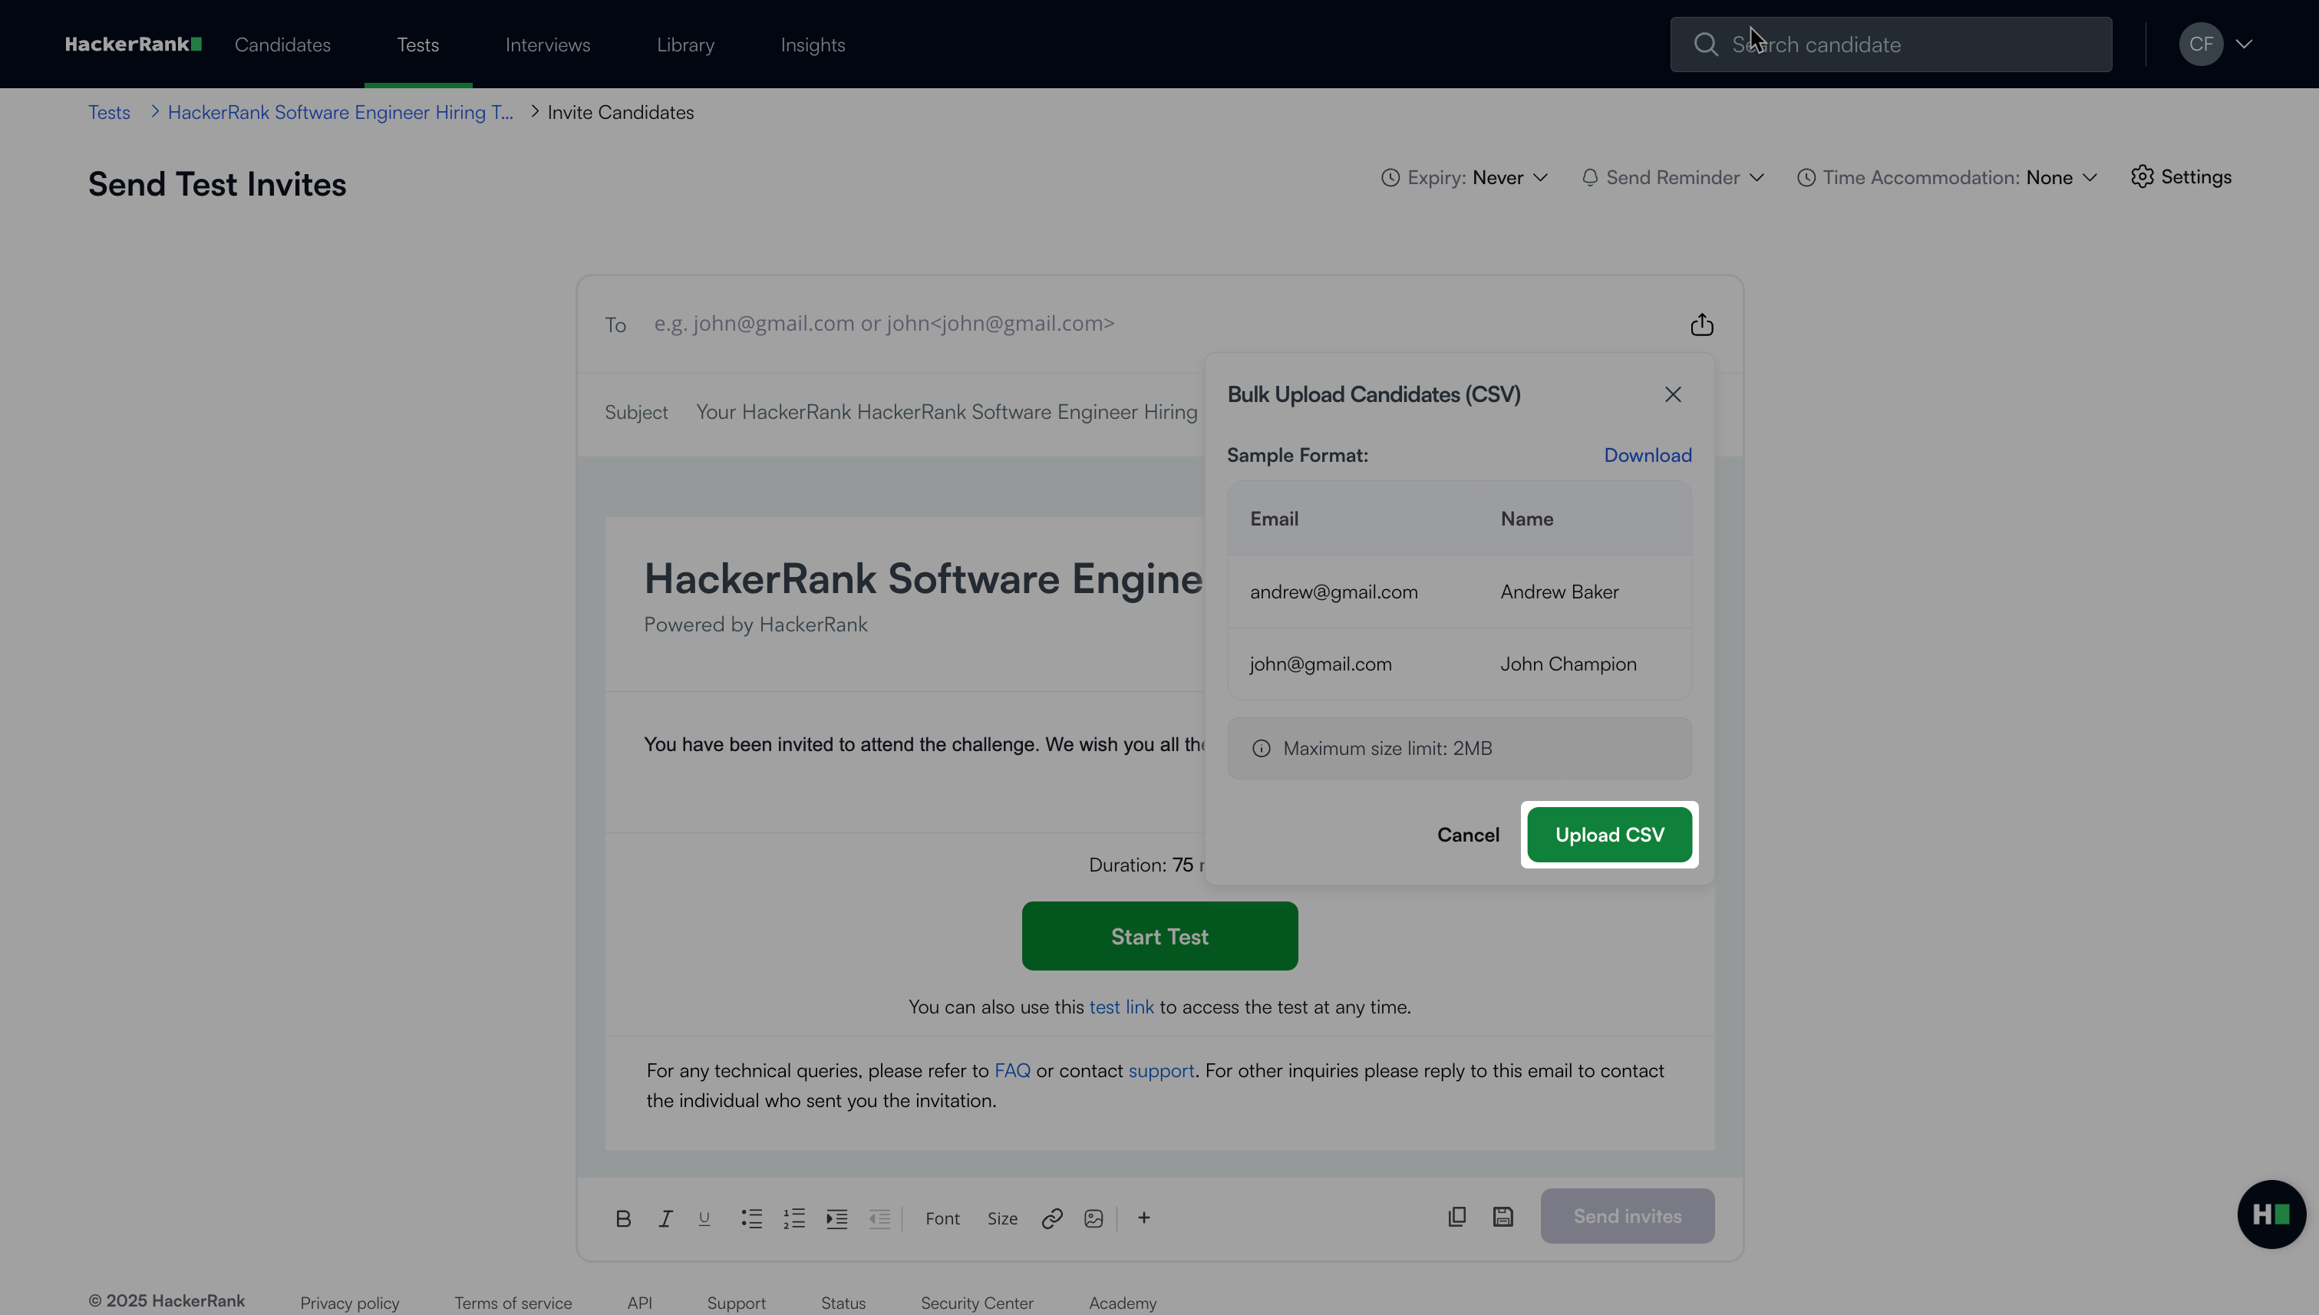Toggle underline formatting in editor toolbar
The width and height of the screenshot is (2319, 1315).
click(x=704, y=1218)
